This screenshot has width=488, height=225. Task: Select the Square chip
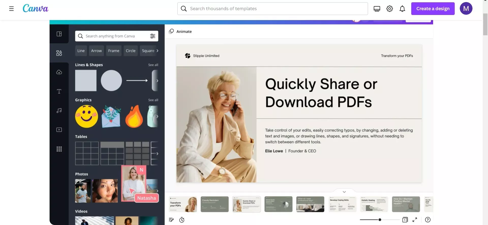point(148,51)
